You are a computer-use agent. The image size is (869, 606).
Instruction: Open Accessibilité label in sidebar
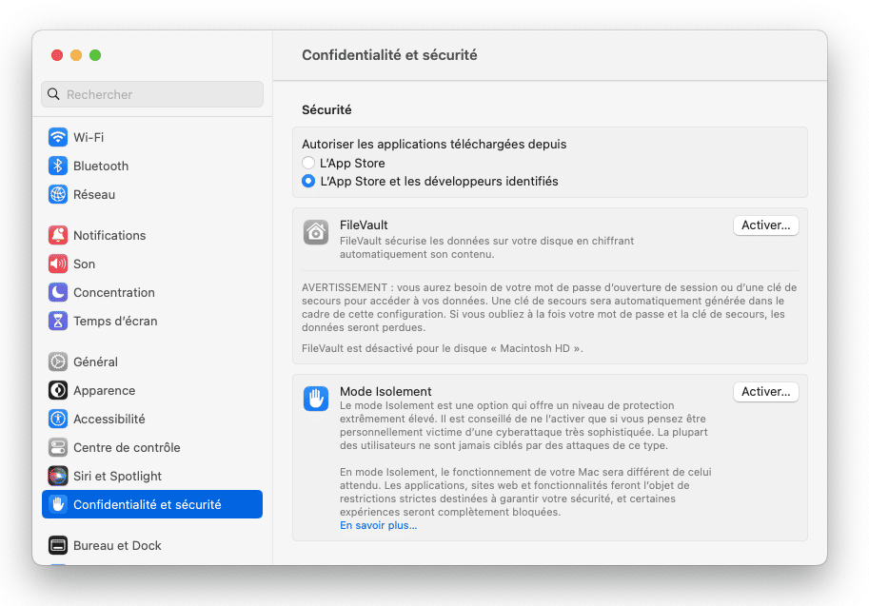(109, 419)
